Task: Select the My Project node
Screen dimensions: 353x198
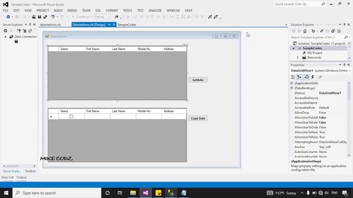Action: tap(315, 53)
